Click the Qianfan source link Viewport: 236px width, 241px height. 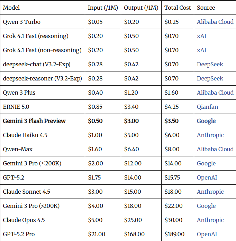tap(207, 107)
